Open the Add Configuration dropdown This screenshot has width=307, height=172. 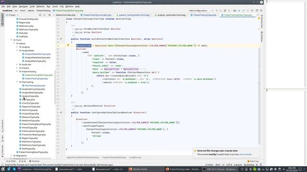click(x=199, y=11)
